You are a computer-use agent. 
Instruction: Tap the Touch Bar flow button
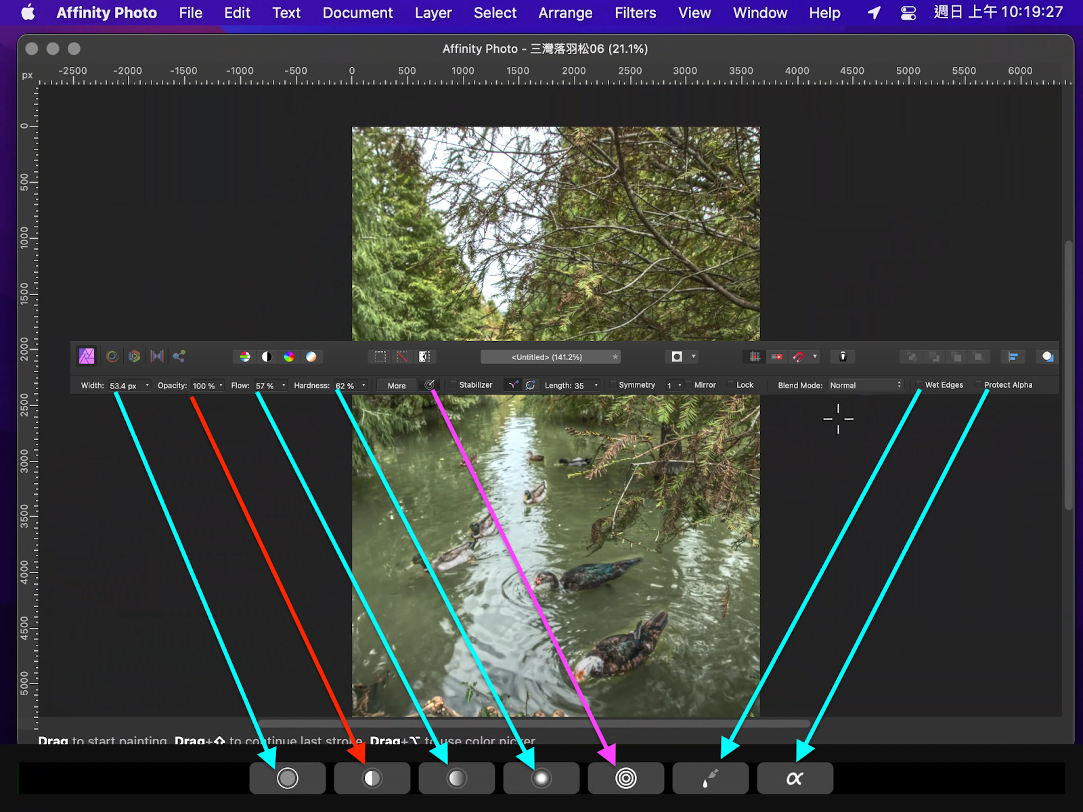[457, 778]
